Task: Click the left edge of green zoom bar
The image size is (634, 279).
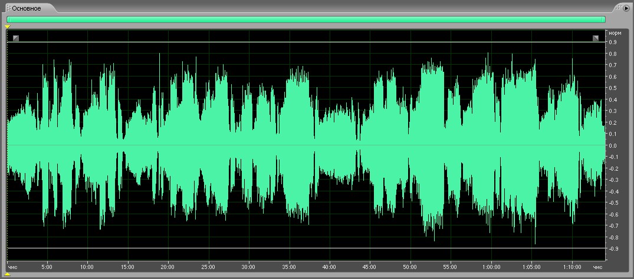Action: point(8,19)
